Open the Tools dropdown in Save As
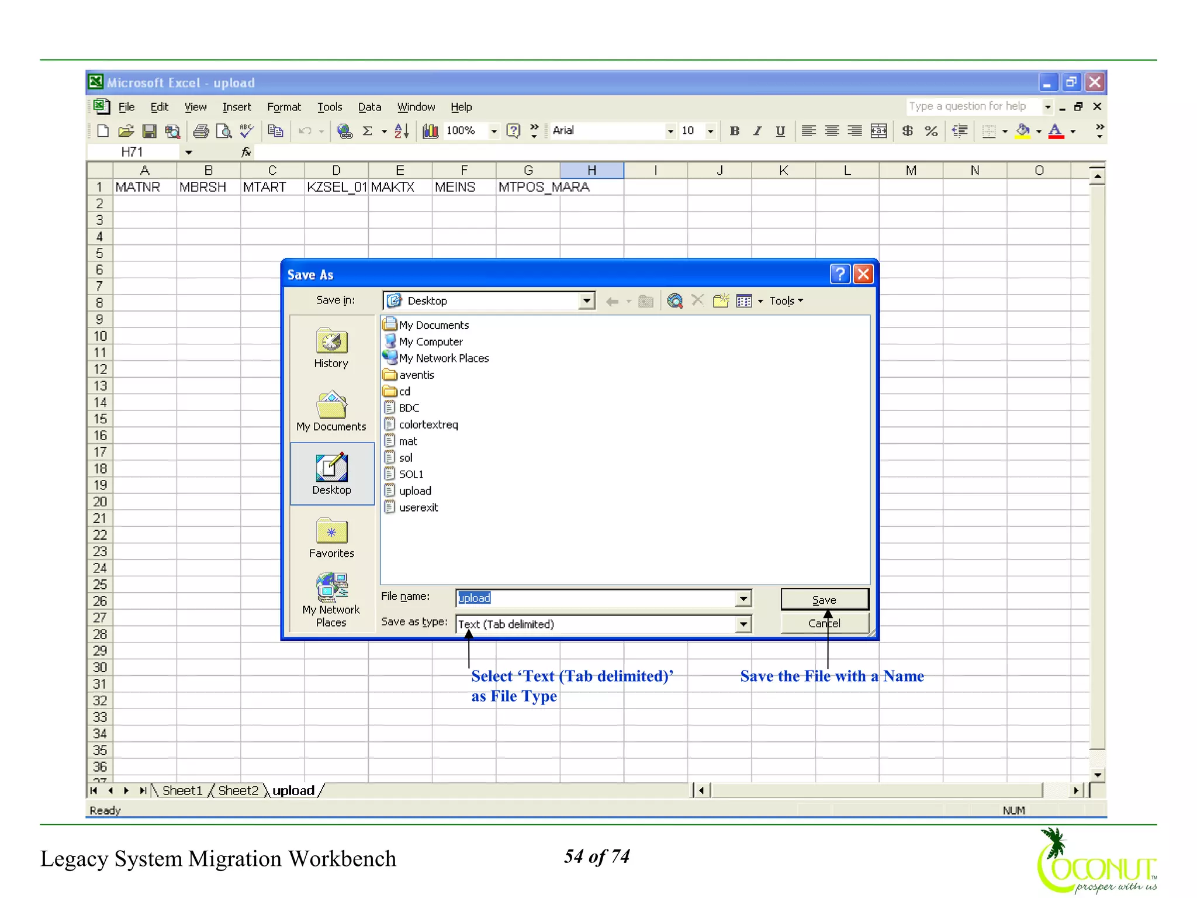 [786, 301]
